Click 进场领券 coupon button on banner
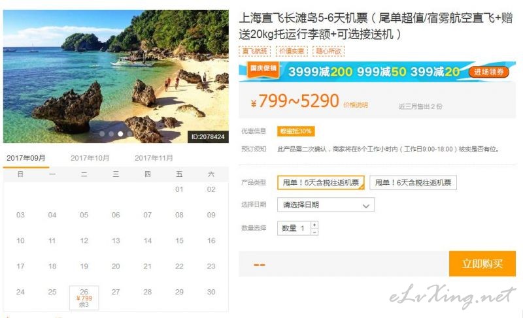523x318 pixels. point(488,72)
